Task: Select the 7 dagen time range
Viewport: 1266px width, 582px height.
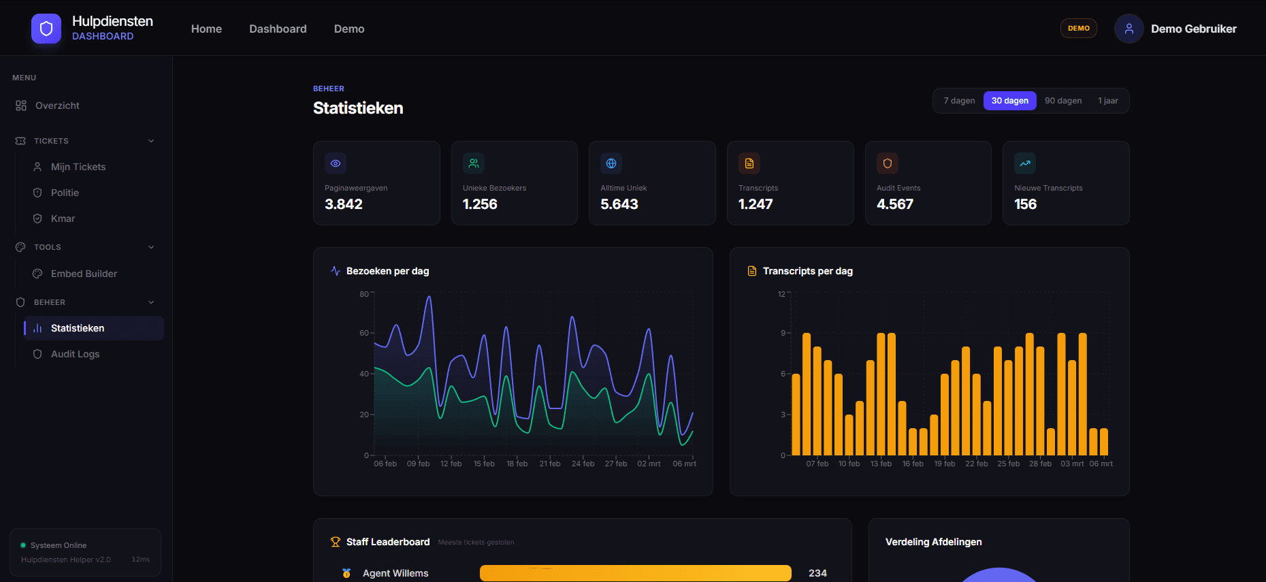Action: coord(959,101)
